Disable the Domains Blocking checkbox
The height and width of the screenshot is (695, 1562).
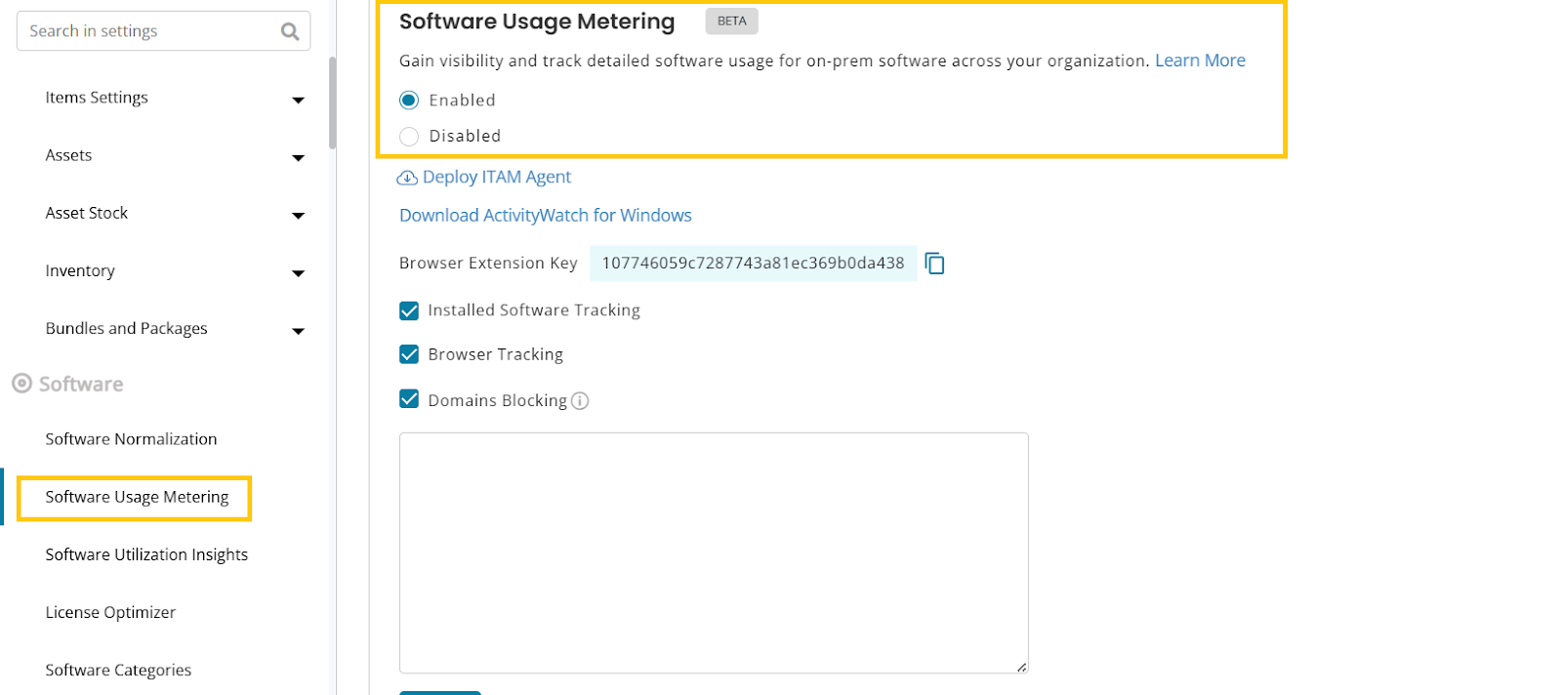pos(409,399)
